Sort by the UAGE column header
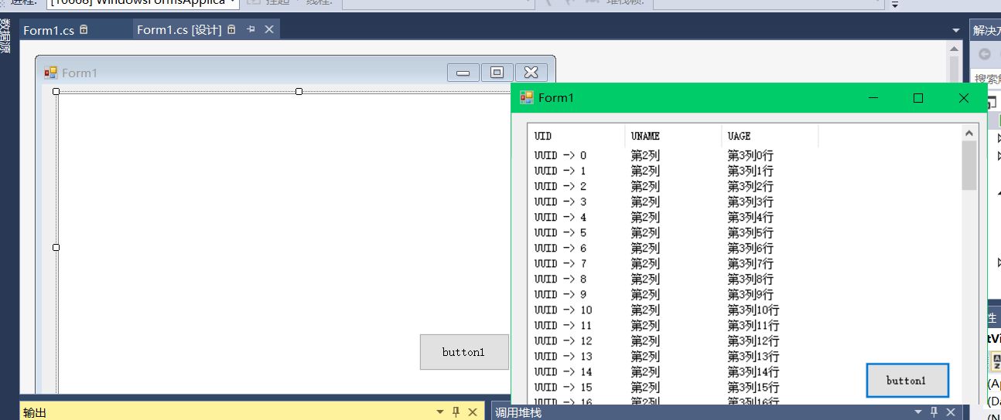The image size is (1001, 420). [770, 136]
